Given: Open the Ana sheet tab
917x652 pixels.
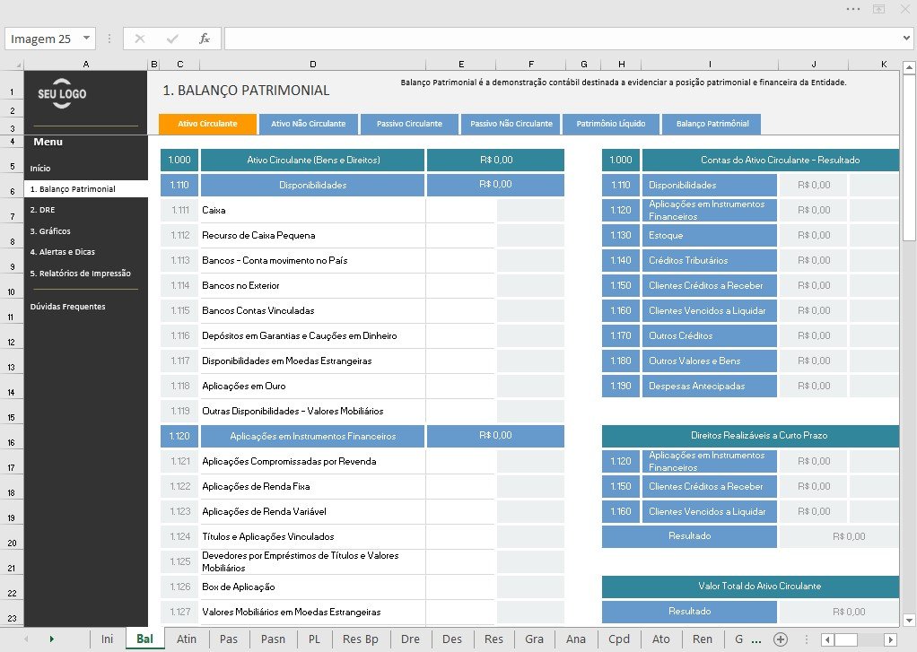Looking at the screenshot, I should [x=576, y=639].
